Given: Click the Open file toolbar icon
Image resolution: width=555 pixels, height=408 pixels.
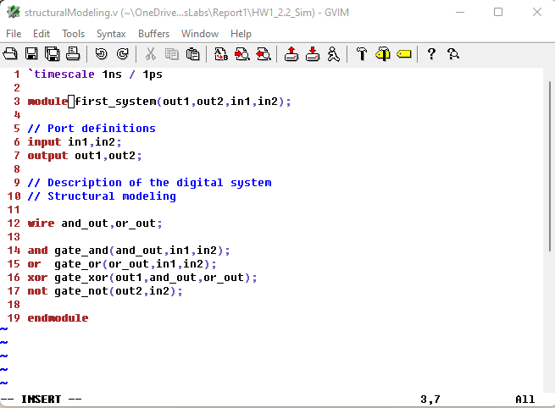Looking at the screenshot, I should point(11,54).
